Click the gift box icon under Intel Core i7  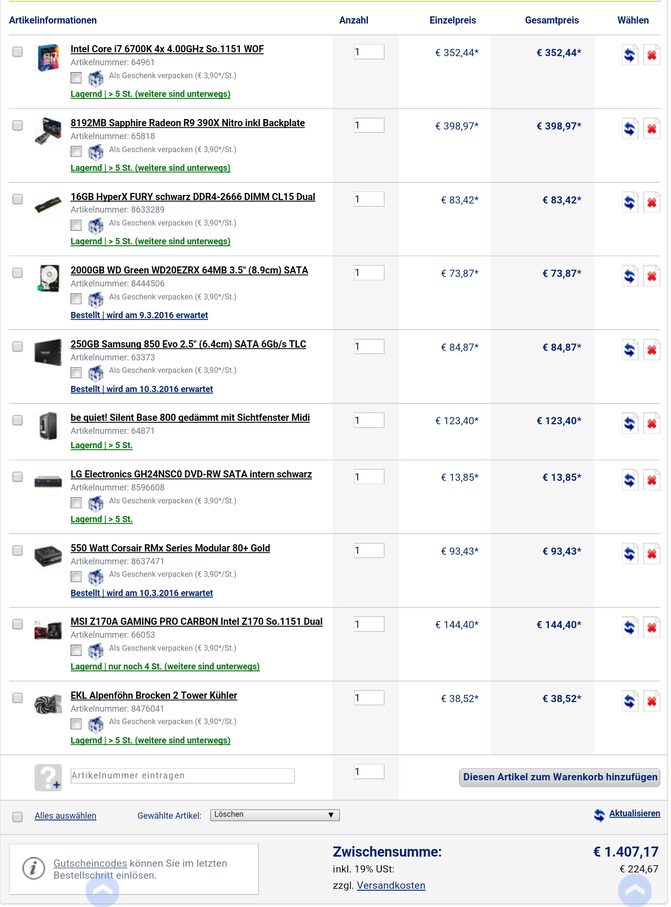(x=95, y=78)
